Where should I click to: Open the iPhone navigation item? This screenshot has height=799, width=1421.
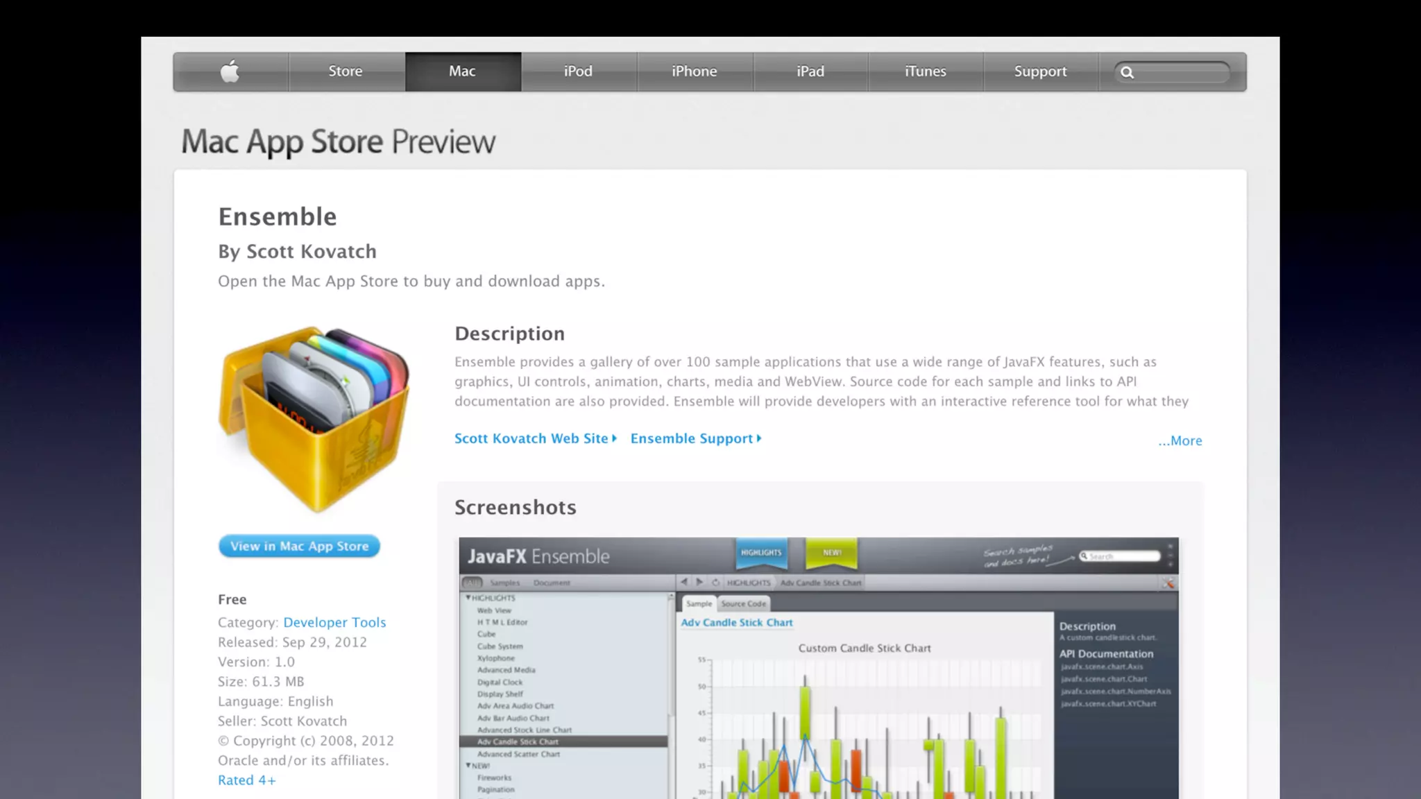point(695,71)
